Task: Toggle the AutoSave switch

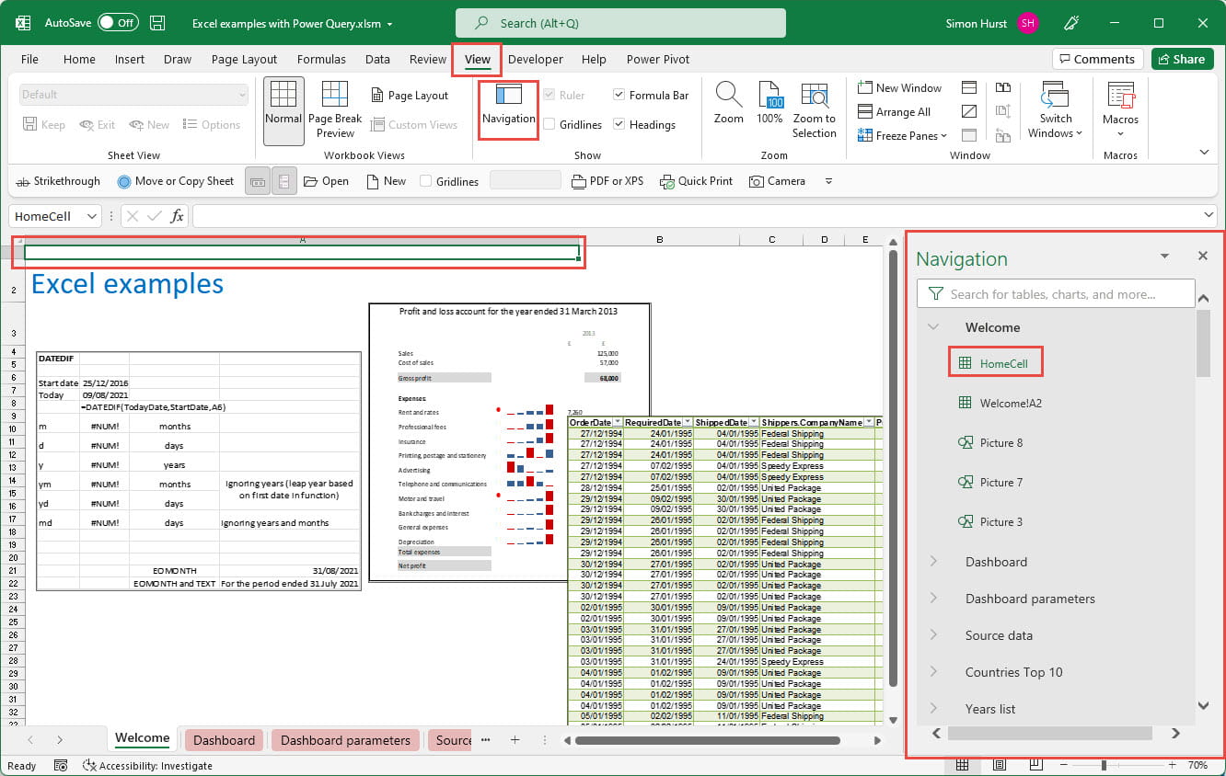Action: [118, 23]
